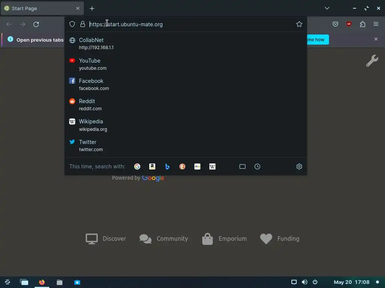Click the Google search engine icon
385x288 pixels.
coord(137,166)
